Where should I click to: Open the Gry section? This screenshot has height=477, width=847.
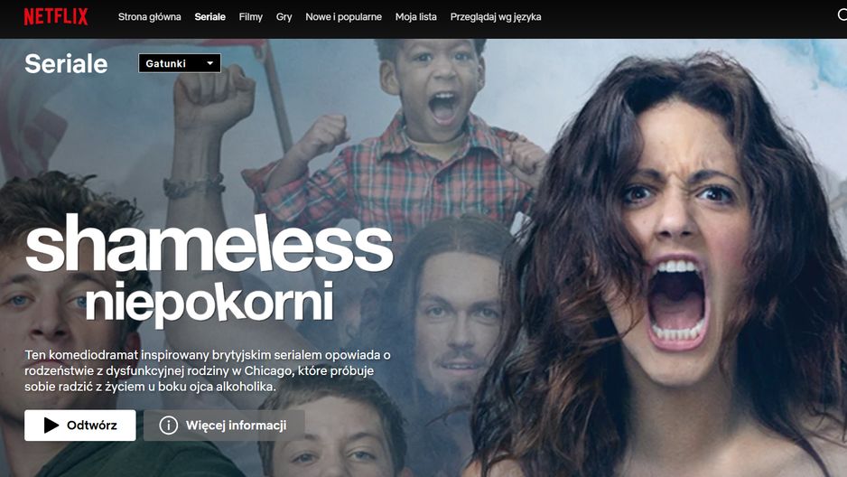click(284, 17)
